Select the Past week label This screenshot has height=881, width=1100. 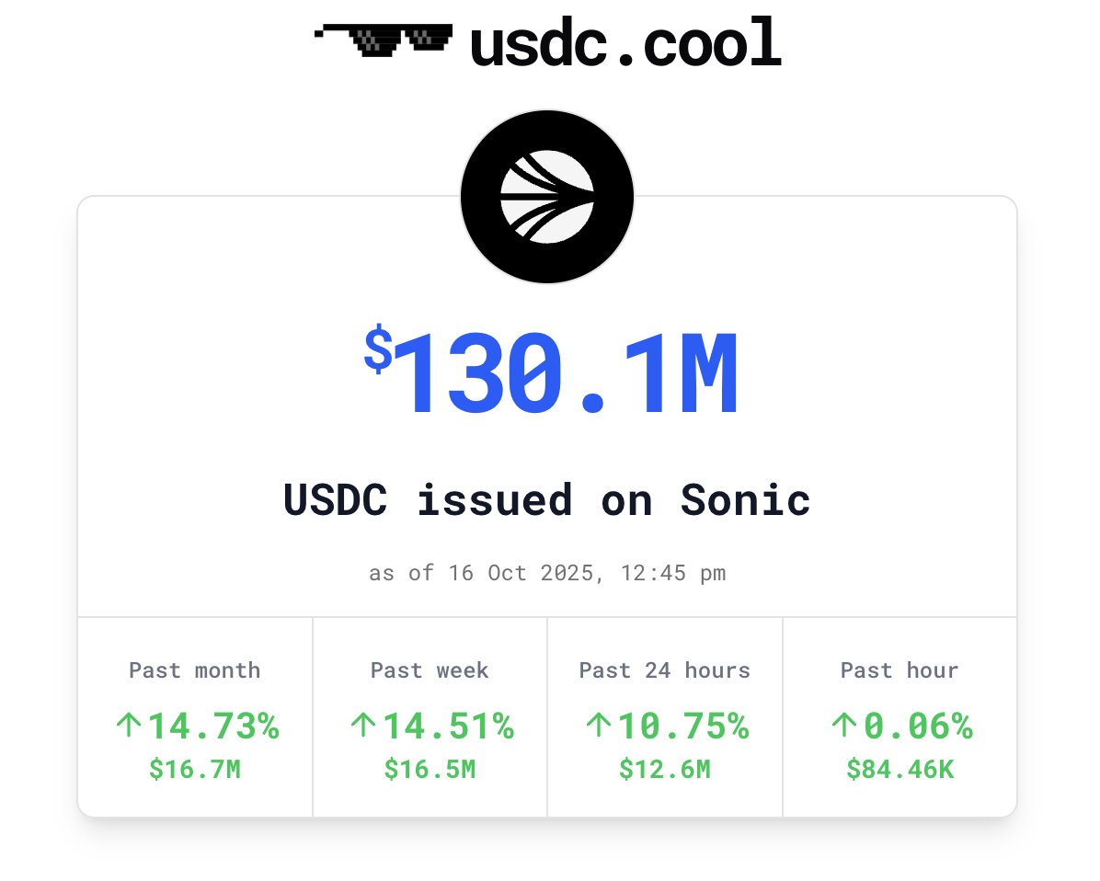coord(430,670)
